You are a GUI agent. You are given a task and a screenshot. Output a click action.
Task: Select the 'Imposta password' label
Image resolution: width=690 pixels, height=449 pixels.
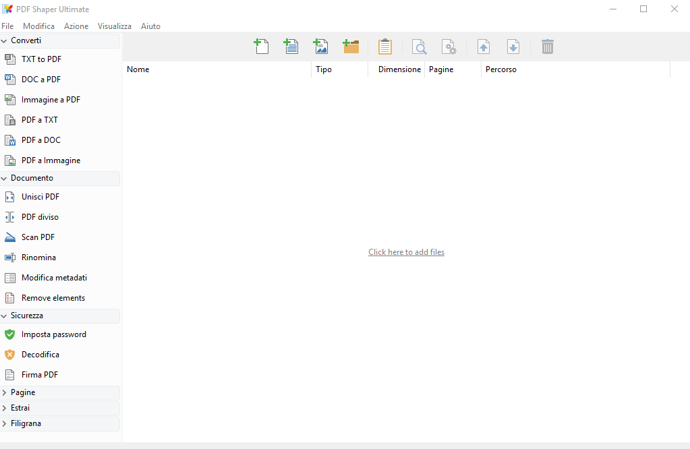[54, 334]
